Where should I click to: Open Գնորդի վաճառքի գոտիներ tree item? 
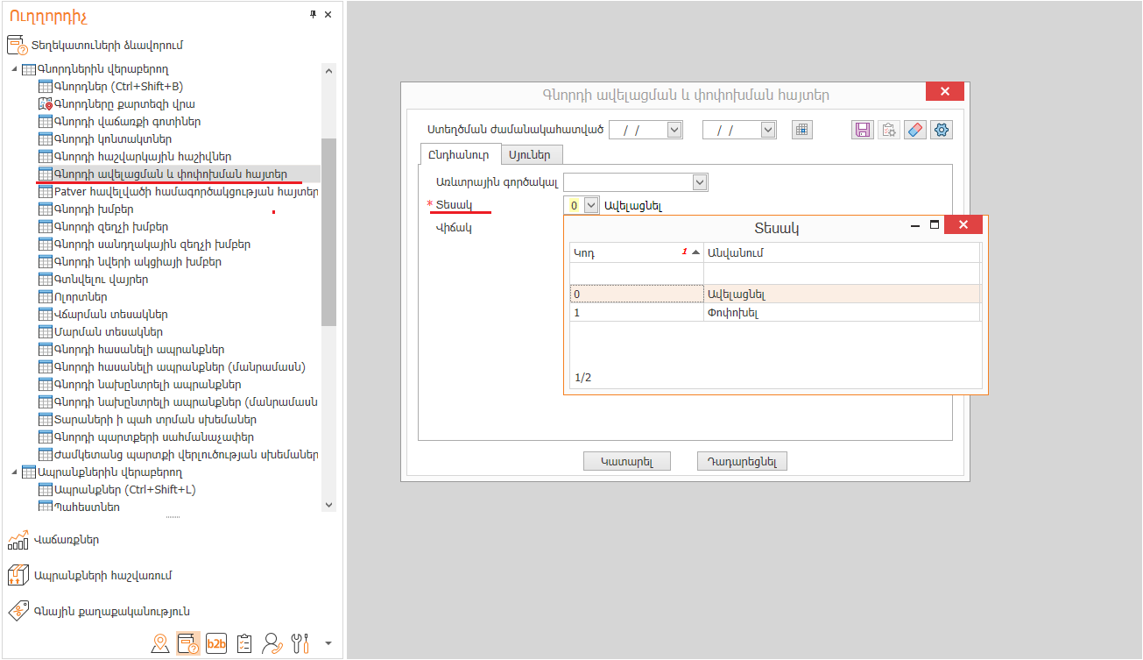127,122
